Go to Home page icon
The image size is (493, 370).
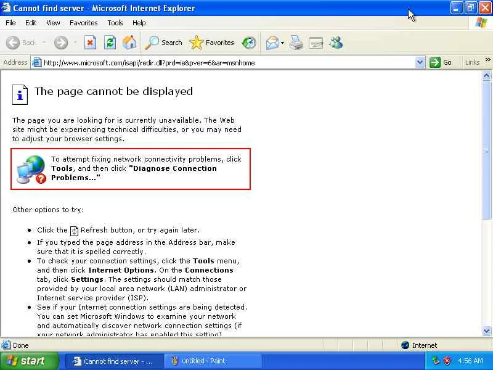(x=129, y=43)
